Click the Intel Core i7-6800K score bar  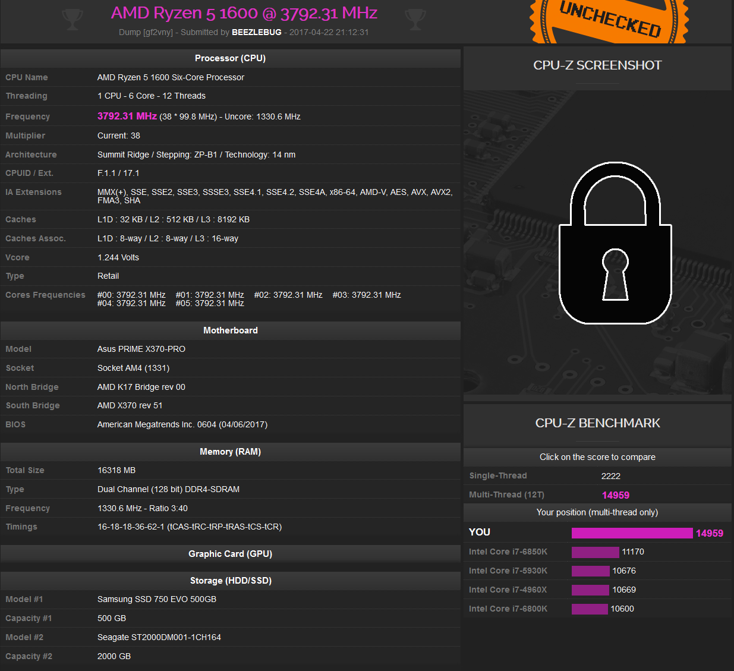pos(590,609)
